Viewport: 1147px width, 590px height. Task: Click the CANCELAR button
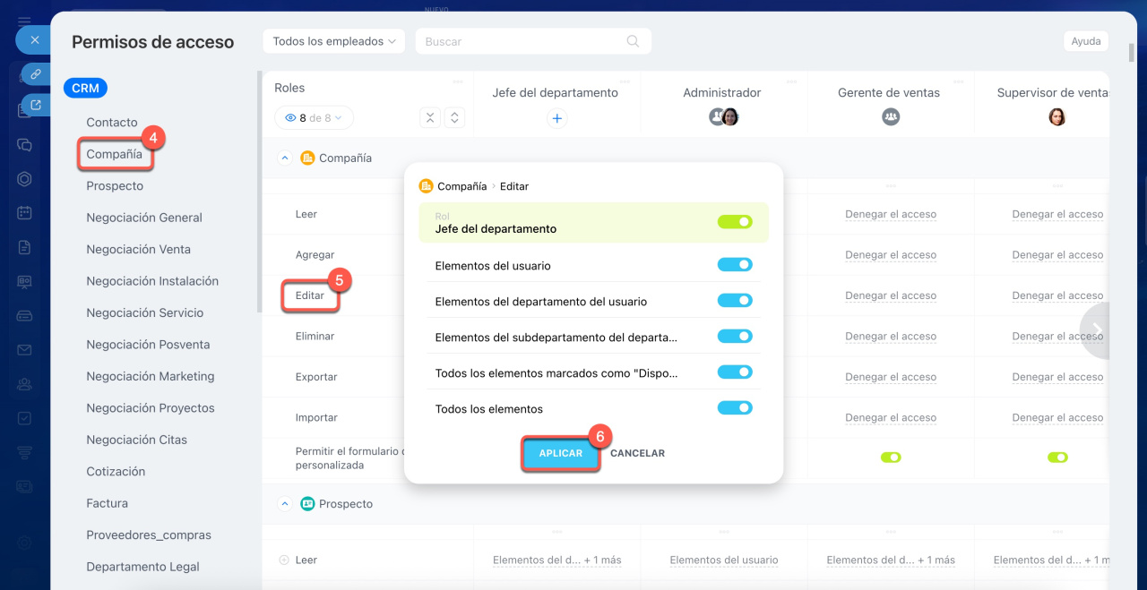[637, 453]
